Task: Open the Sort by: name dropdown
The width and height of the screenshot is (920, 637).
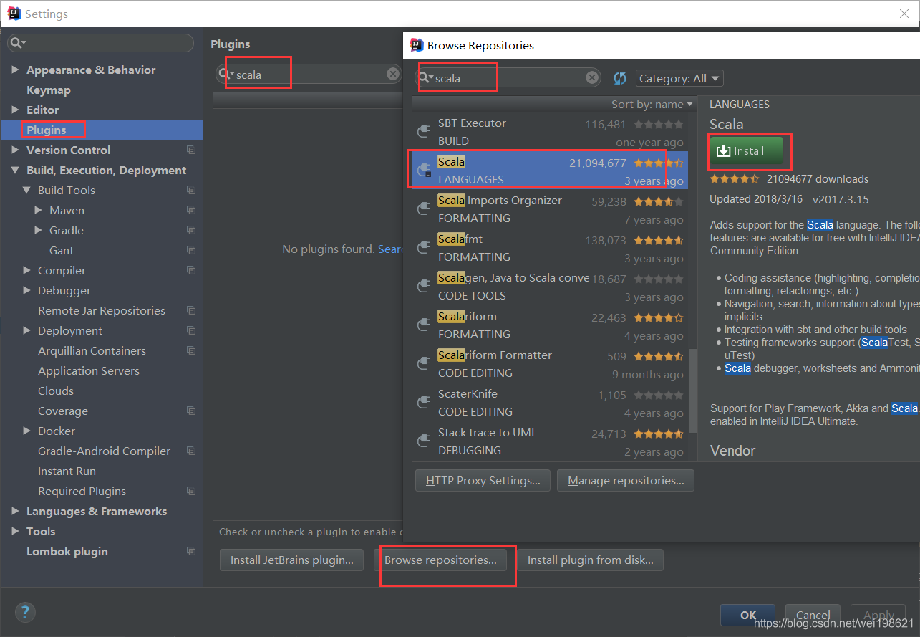Action: pos(652,104)
